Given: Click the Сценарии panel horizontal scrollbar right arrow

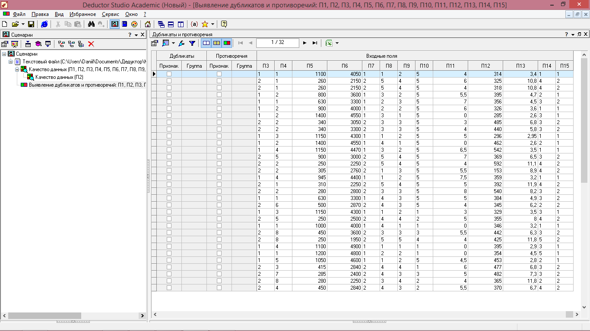Looking at the screenshot, I should (143, 316).
